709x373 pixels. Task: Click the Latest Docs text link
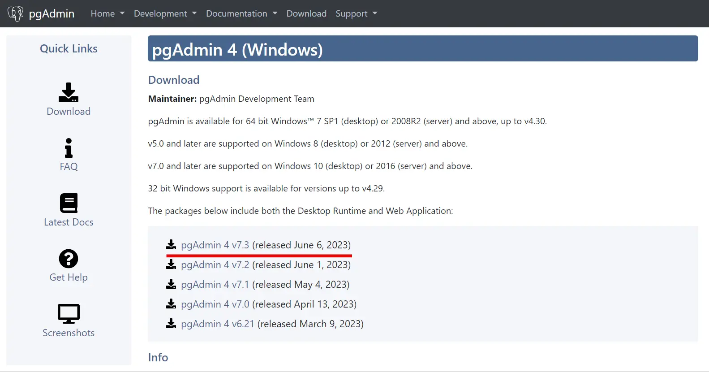click(x=69, y=222)
